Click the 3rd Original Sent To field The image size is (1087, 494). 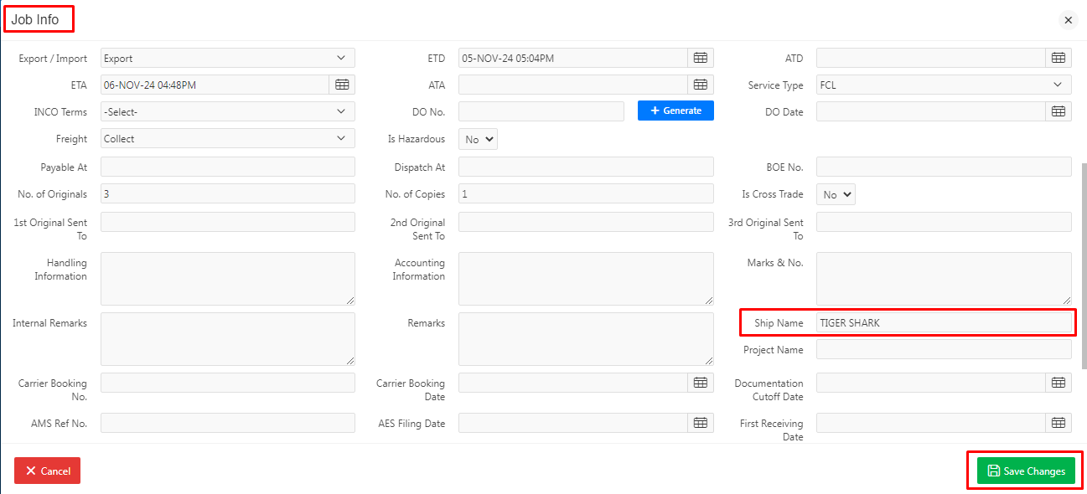pos(944,222)
